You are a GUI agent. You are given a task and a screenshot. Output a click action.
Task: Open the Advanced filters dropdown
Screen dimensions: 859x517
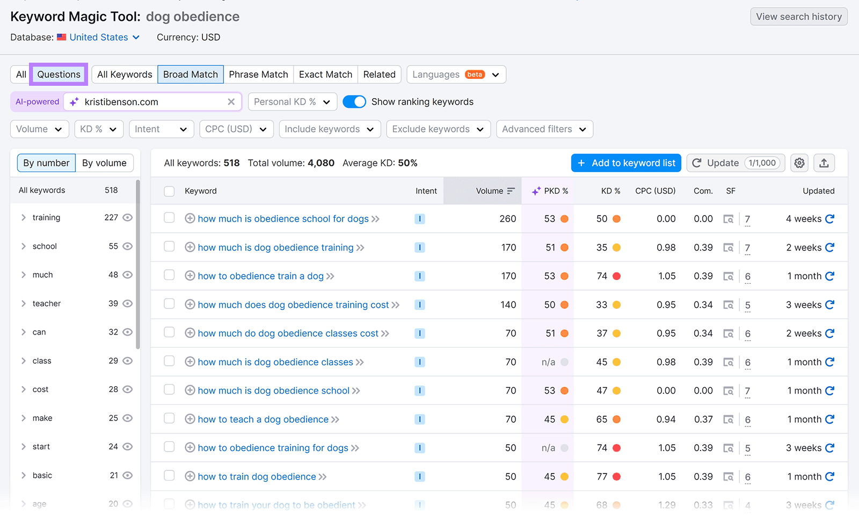(x=544, y=129)
